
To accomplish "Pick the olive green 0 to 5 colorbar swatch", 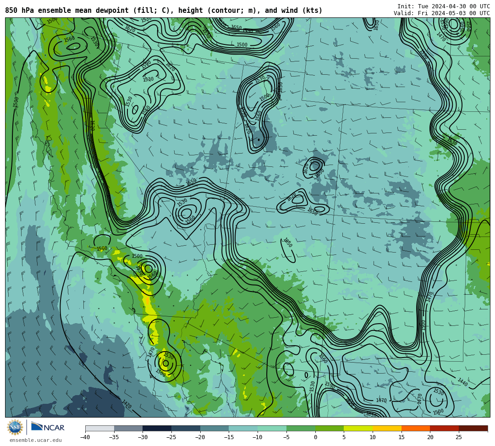I will coord(330,428).
